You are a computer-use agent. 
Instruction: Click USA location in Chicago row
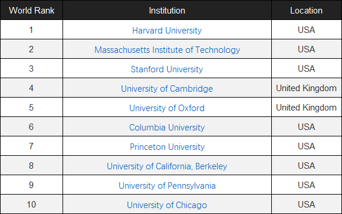point(307,205)
